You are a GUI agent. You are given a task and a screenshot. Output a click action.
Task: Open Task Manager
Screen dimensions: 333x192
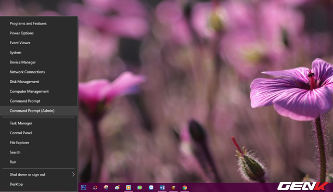point(39,123)
